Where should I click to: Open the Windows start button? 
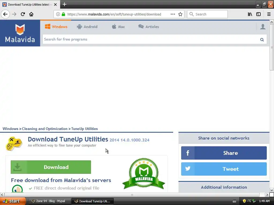(13, 201)
